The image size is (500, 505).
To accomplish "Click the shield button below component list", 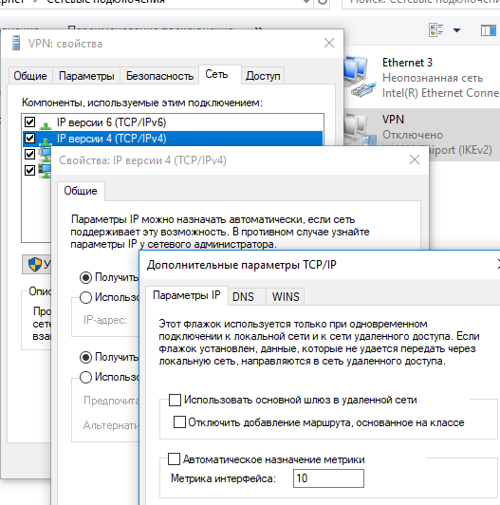I will (x=36, y=265).
